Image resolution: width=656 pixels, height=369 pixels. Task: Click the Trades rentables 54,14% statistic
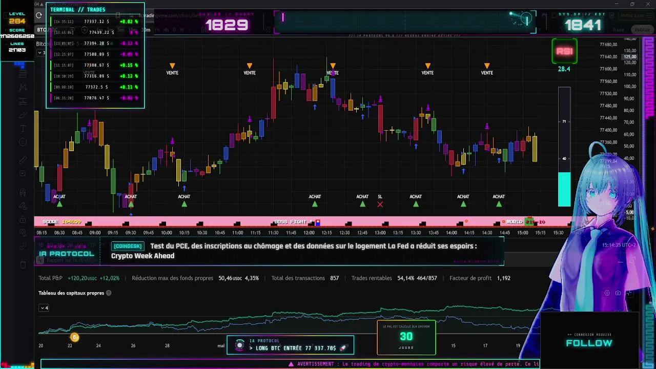[394, 278]
